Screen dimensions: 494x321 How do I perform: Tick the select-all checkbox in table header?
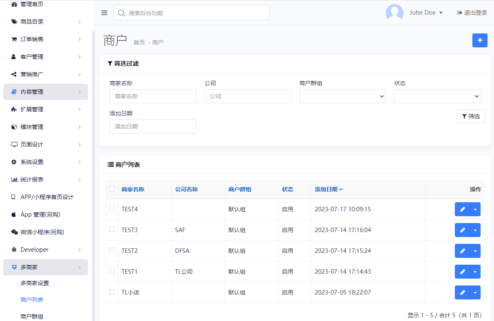point(112,188)
